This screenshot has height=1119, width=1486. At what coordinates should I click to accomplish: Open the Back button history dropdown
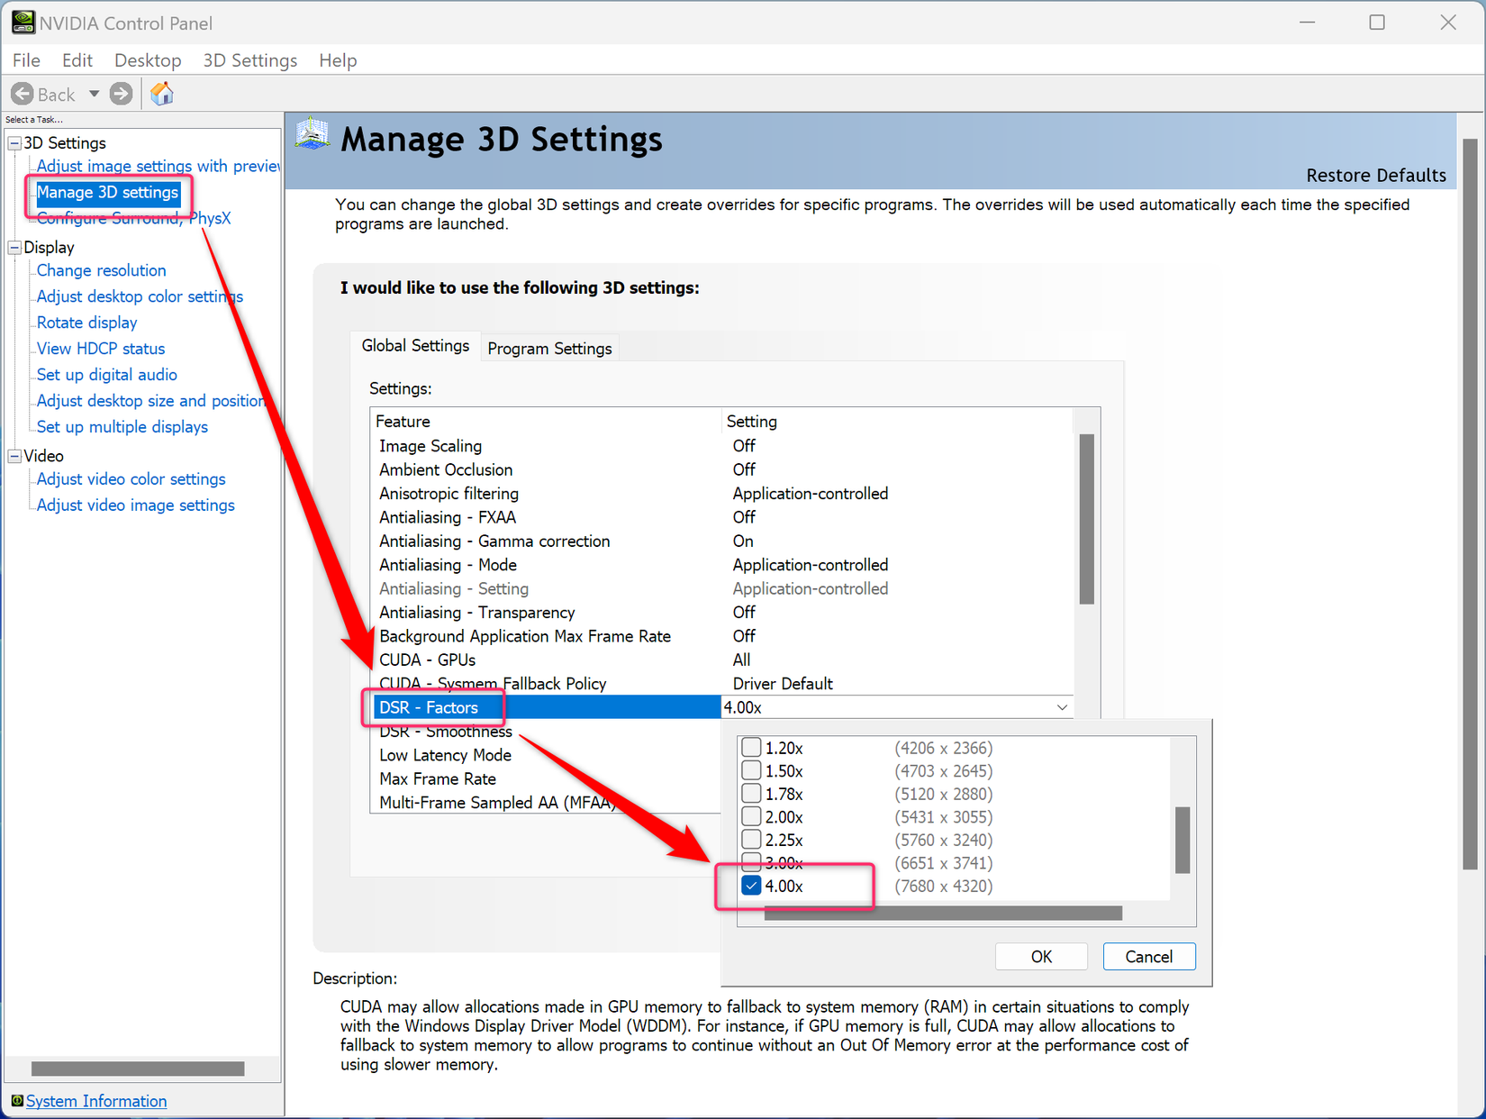94,93
